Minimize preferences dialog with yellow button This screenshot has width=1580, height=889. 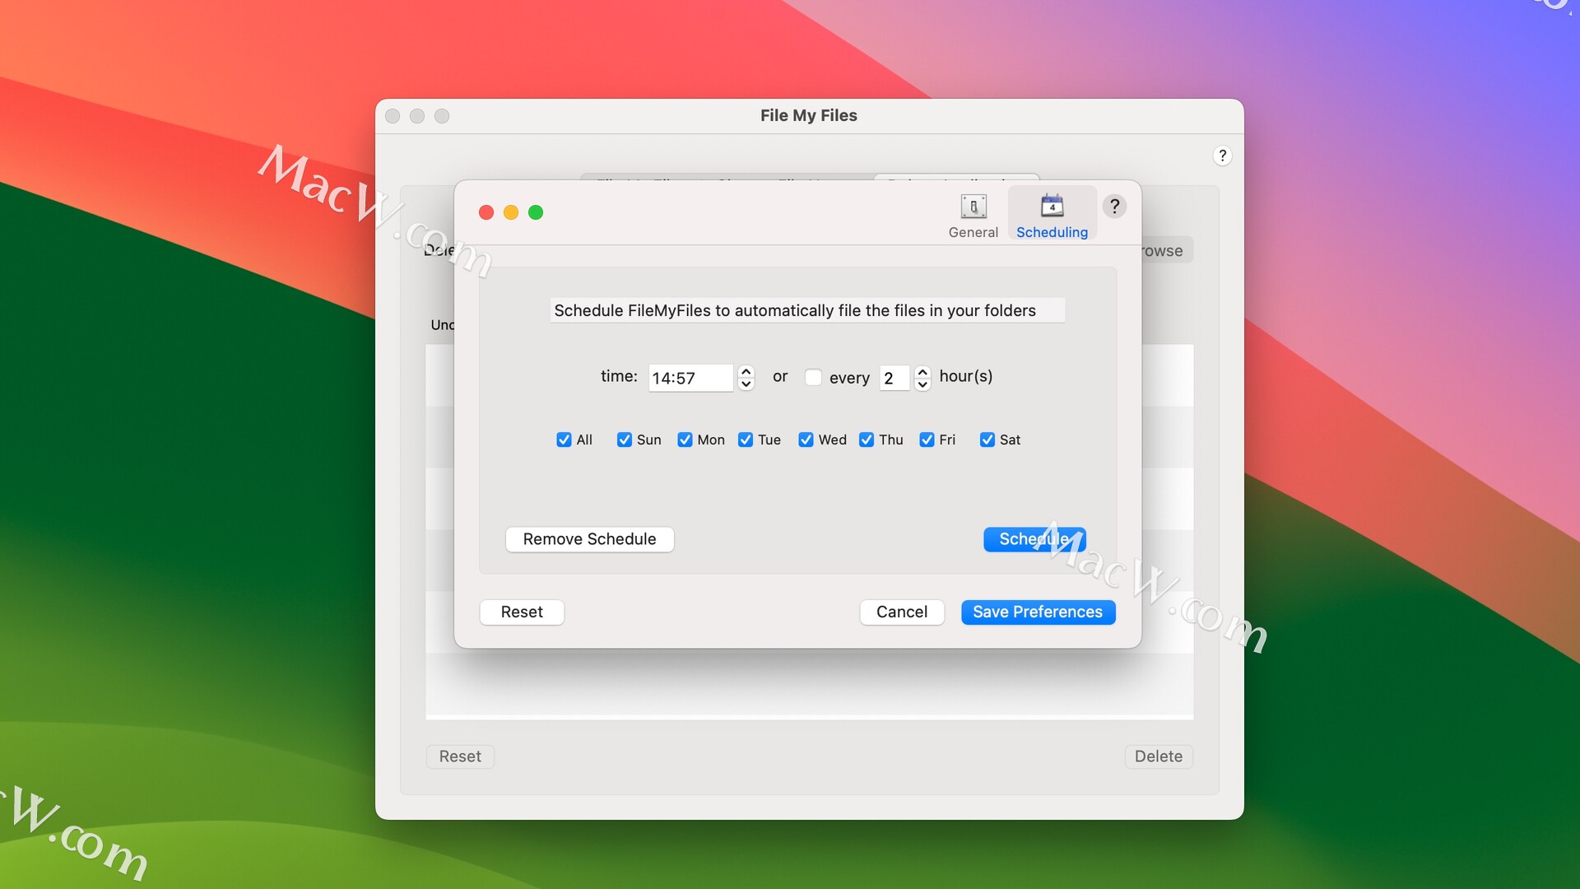click(x=511, y=212)
